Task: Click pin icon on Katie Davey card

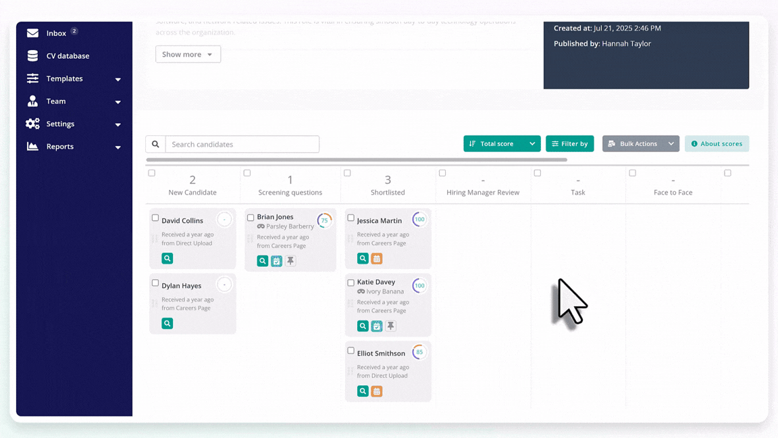Action: (390, 326)
